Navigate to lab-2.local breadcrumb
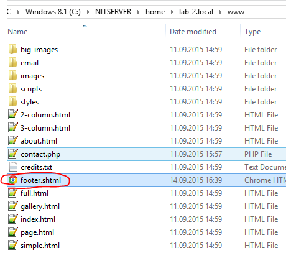 click(x=196, y=12)
